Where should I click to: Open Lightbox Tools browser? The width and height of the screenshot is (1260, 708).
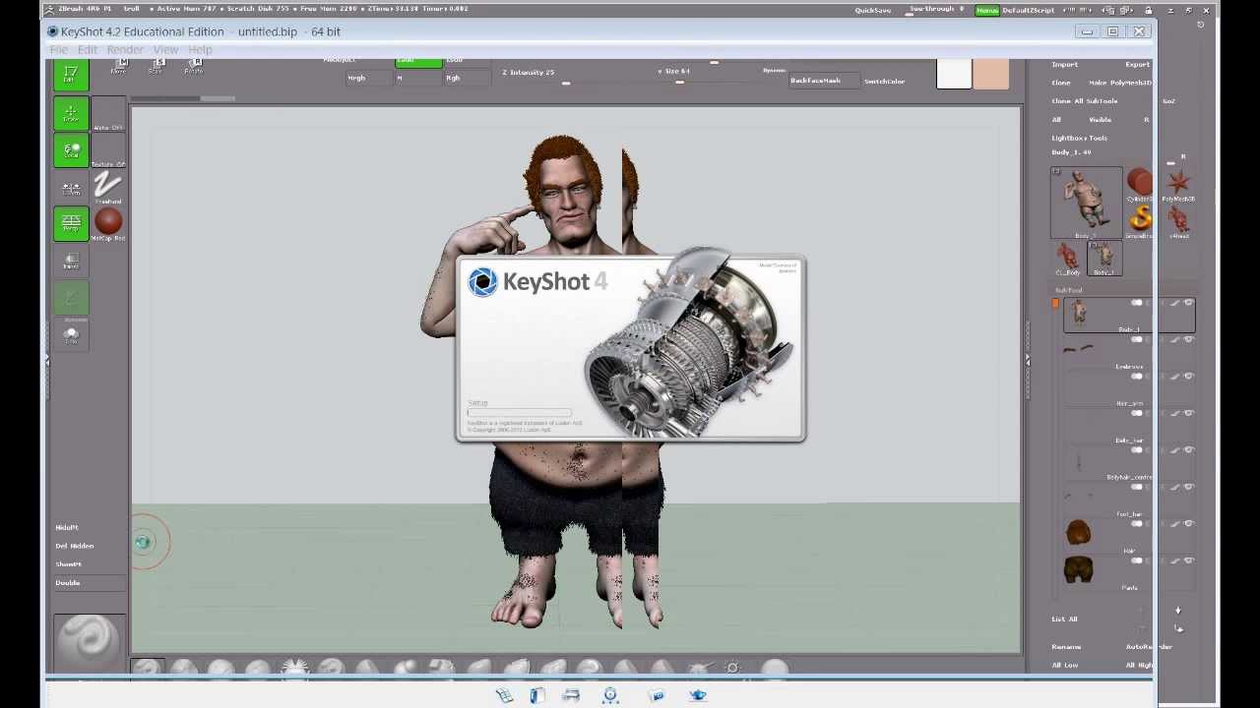pyautogui.click(x=1080, y=138)
